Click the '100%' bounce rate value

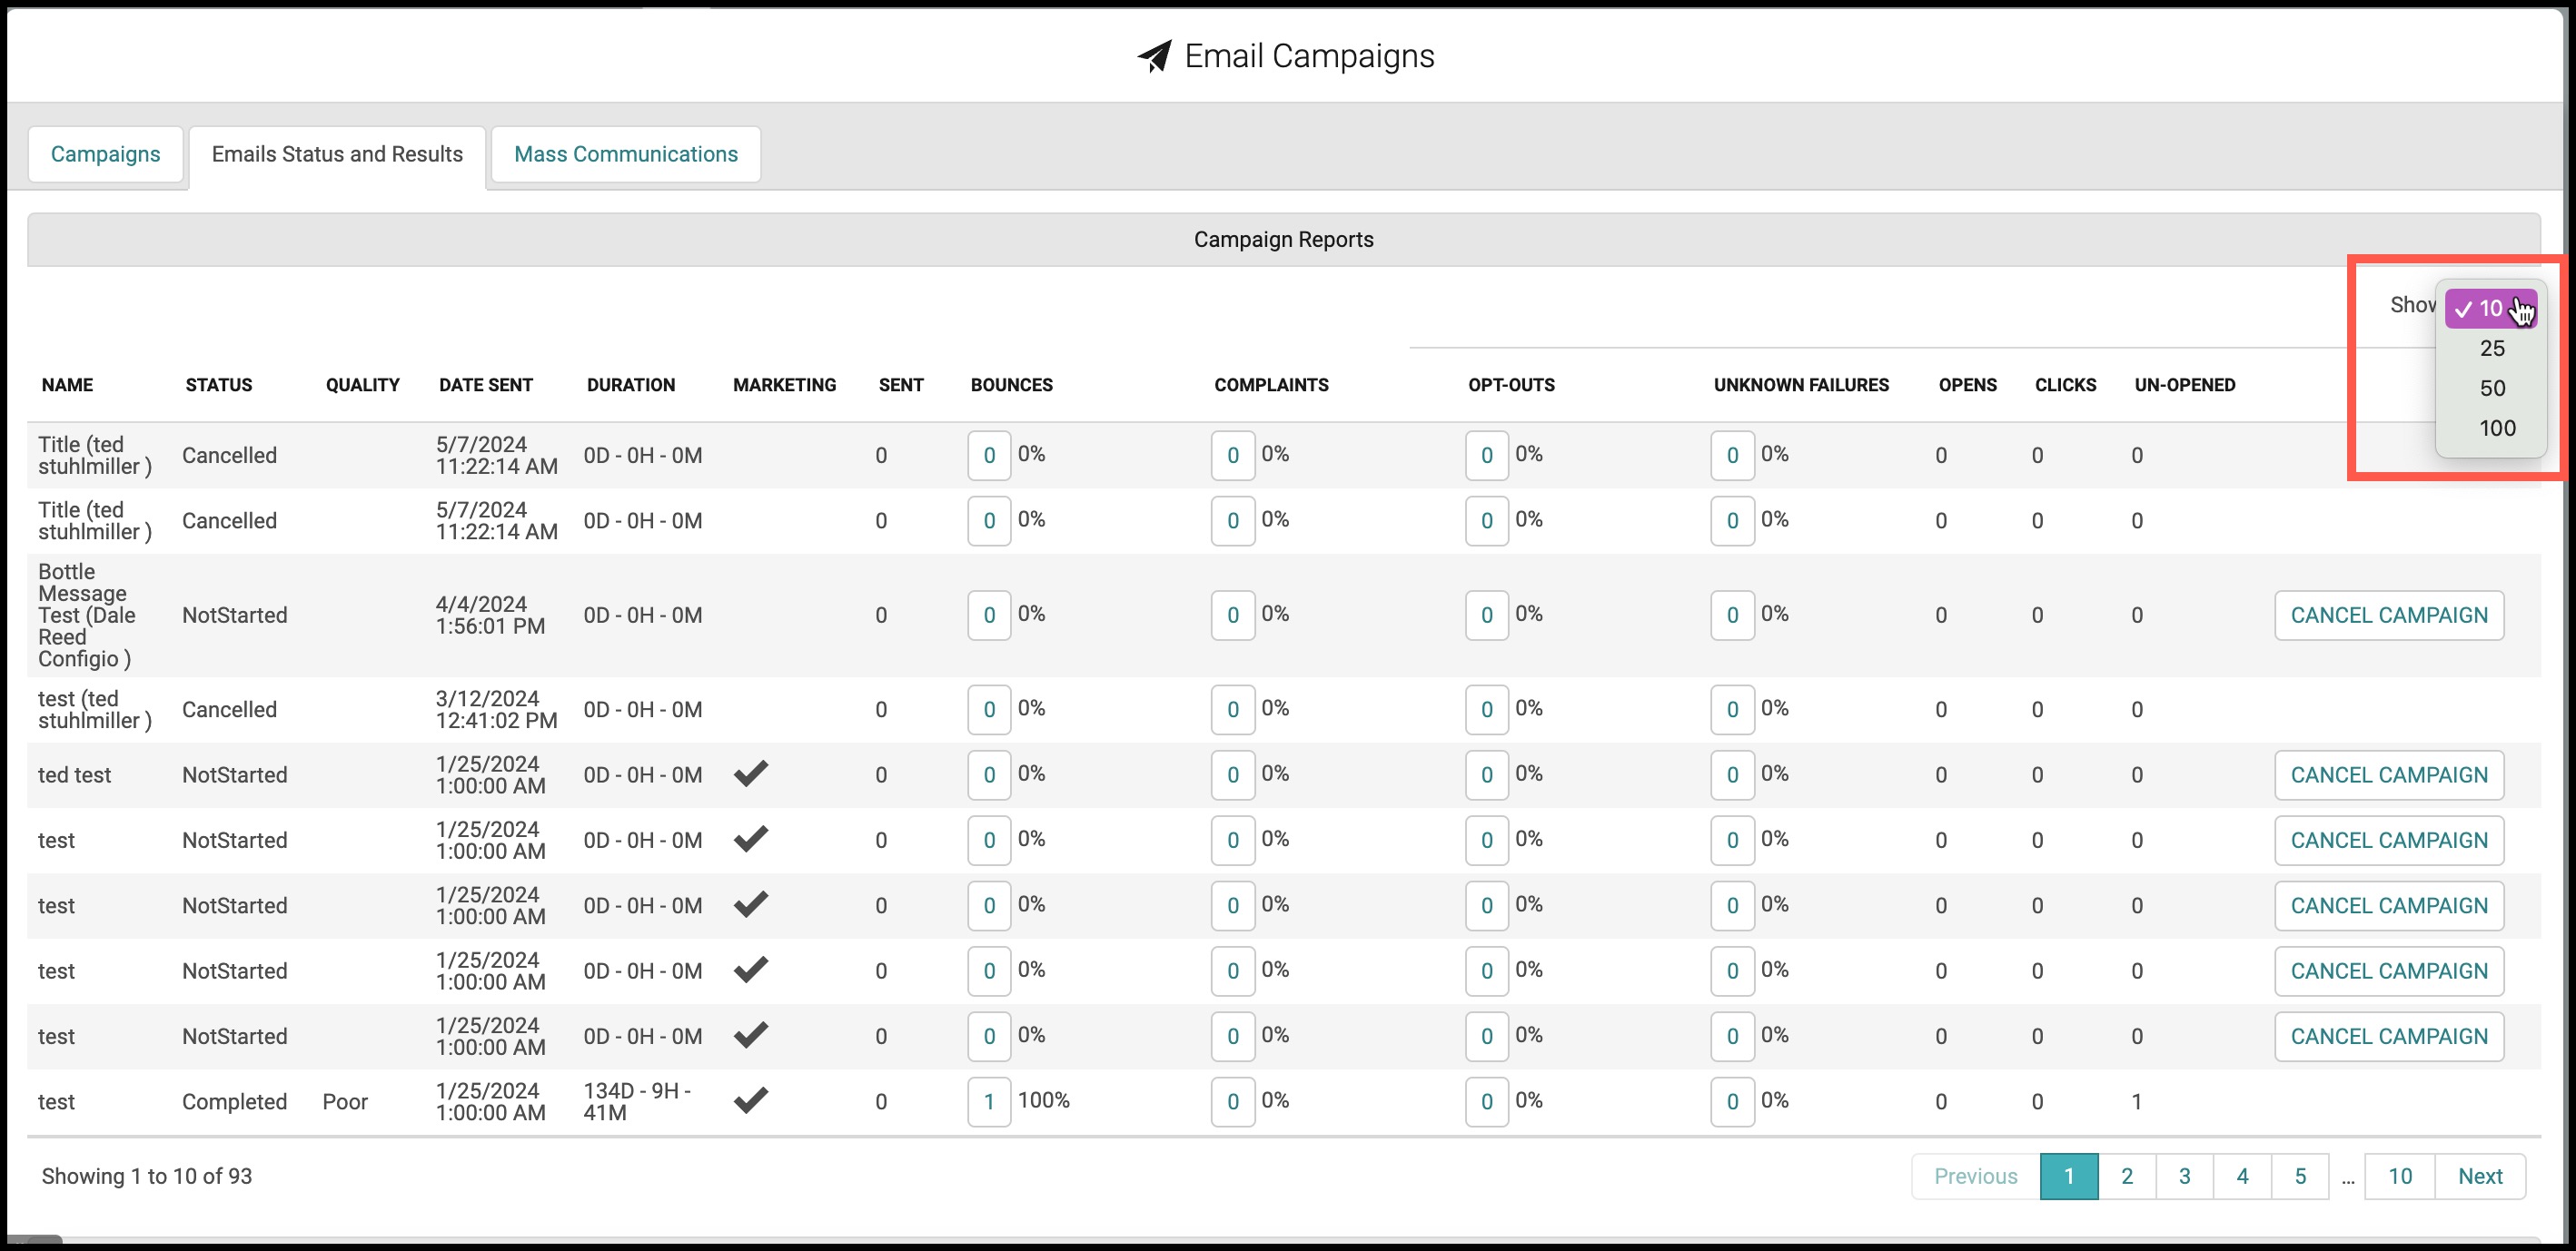[1043, 1100]
